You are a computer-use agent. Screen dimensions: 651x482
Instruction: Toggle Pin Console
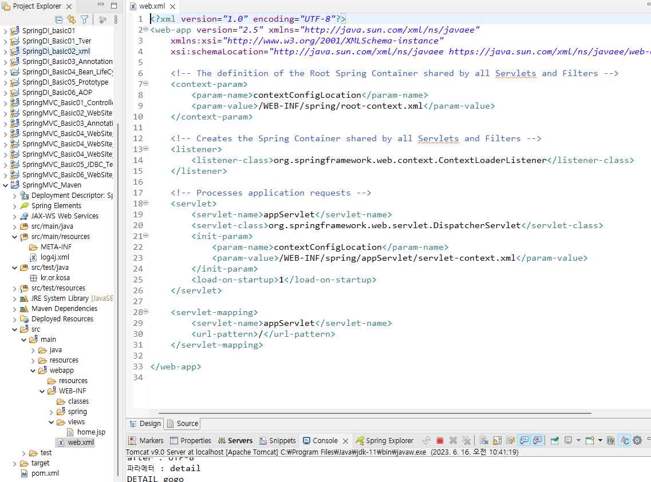click(555, 441)
